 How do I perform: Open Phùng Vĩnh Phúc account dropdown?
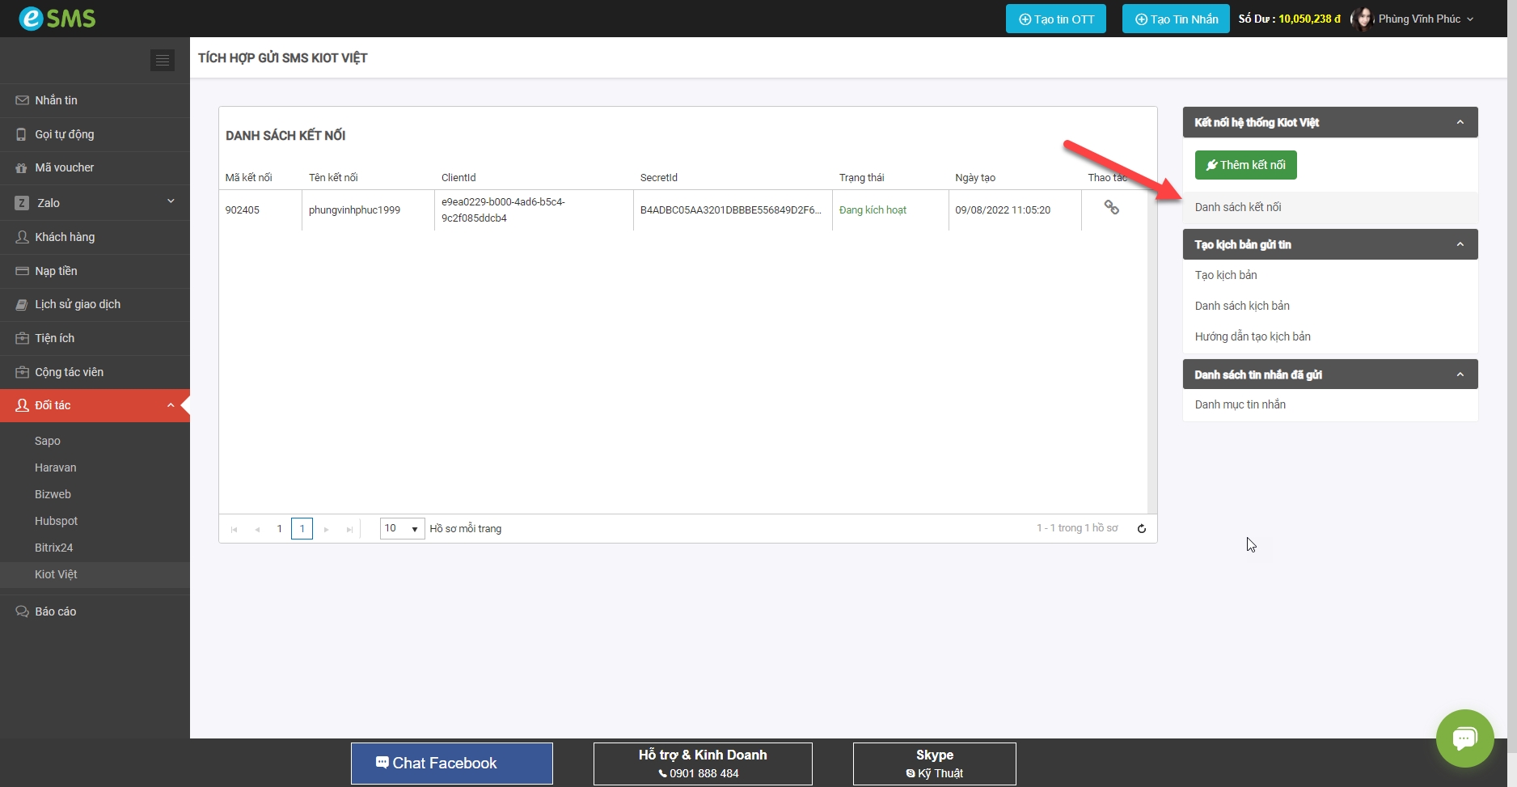(x=1426, y=19)
